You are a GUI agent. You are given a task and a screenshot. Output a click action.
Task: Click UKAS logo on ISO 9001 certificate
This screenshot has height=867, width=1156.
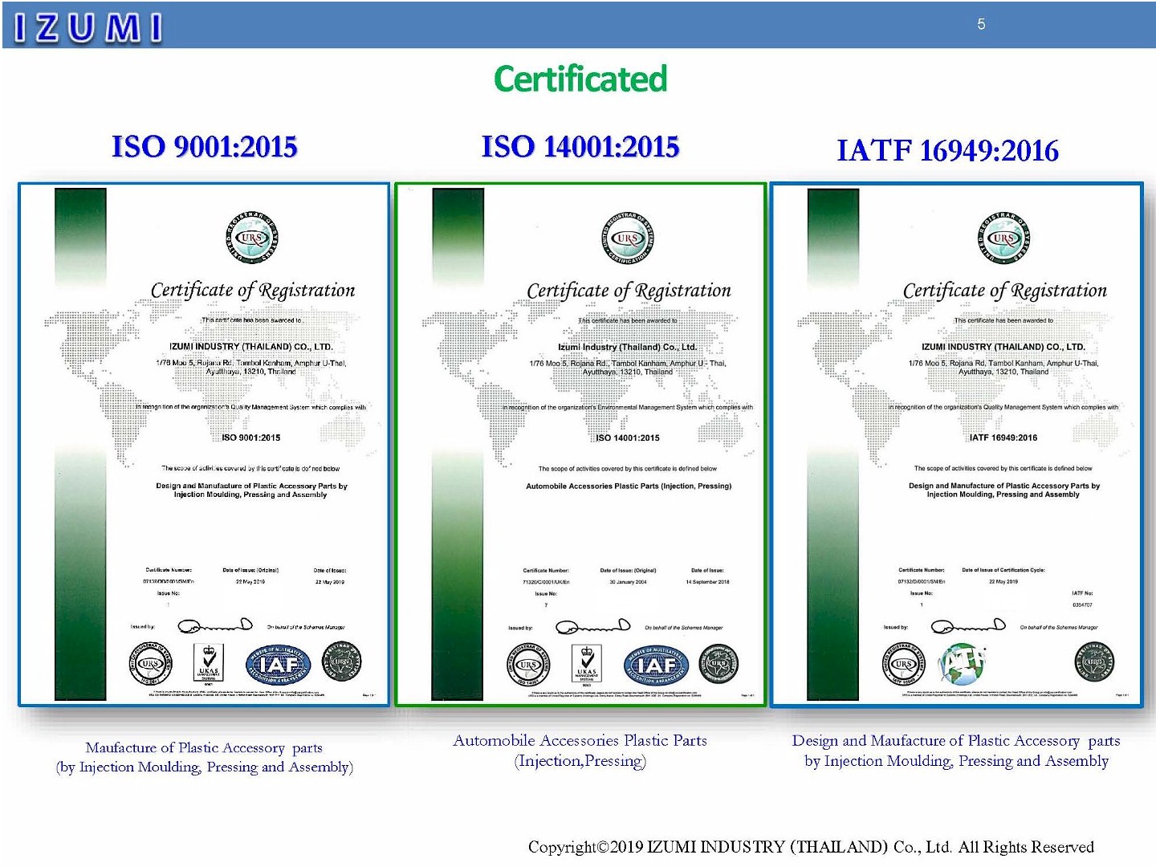[209, 664]
